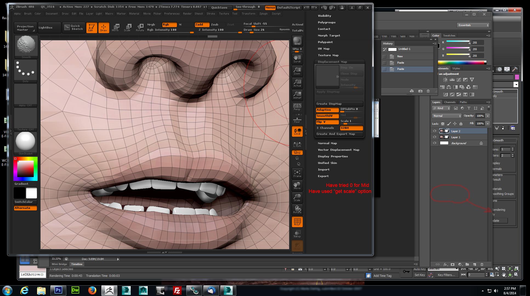Open the Quick Sketch tool

pyautogui.click(x=74, y=27)
